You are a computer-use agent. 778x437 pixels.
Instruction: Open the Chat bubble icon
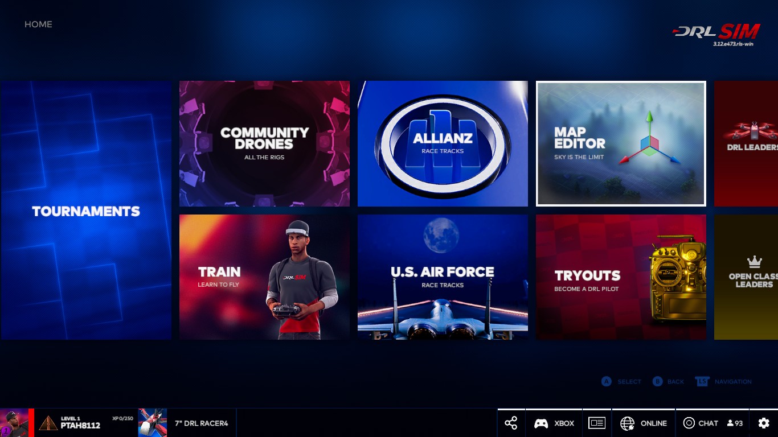coord(689,423)
